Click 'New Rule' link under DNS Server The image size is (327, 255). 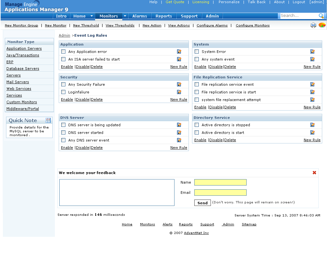(x=179, y=148)
